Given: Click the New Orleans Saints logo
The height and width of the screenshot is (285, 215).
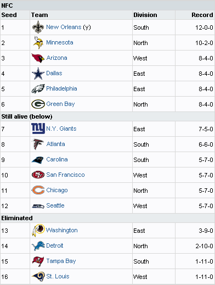Looking at the screenshot, I should point(38,27).
